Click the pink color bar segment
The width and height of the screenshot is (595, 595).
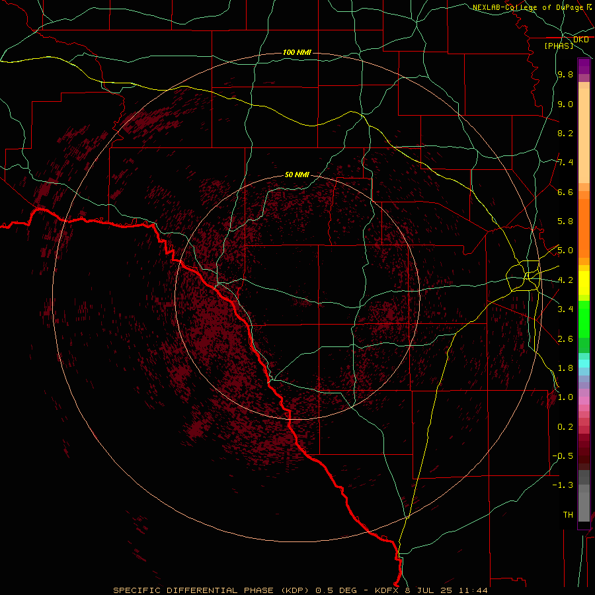tap(584, 401)
